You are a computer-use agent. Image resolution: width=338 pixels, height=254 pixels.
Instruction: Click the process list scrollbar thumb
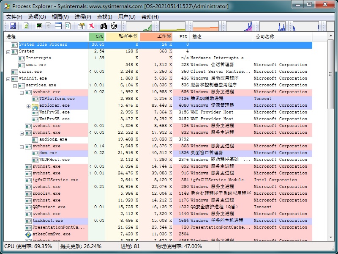coord(331,74)
